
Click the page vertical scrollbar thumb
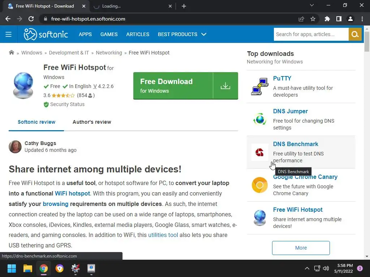(x=367, y=41)
